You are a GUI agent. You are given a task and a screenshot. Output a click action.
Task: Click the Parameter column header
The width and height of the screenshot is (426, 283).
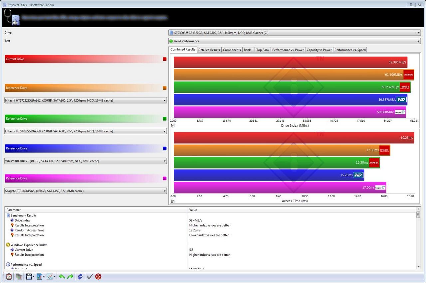click(x=97, y=210)
